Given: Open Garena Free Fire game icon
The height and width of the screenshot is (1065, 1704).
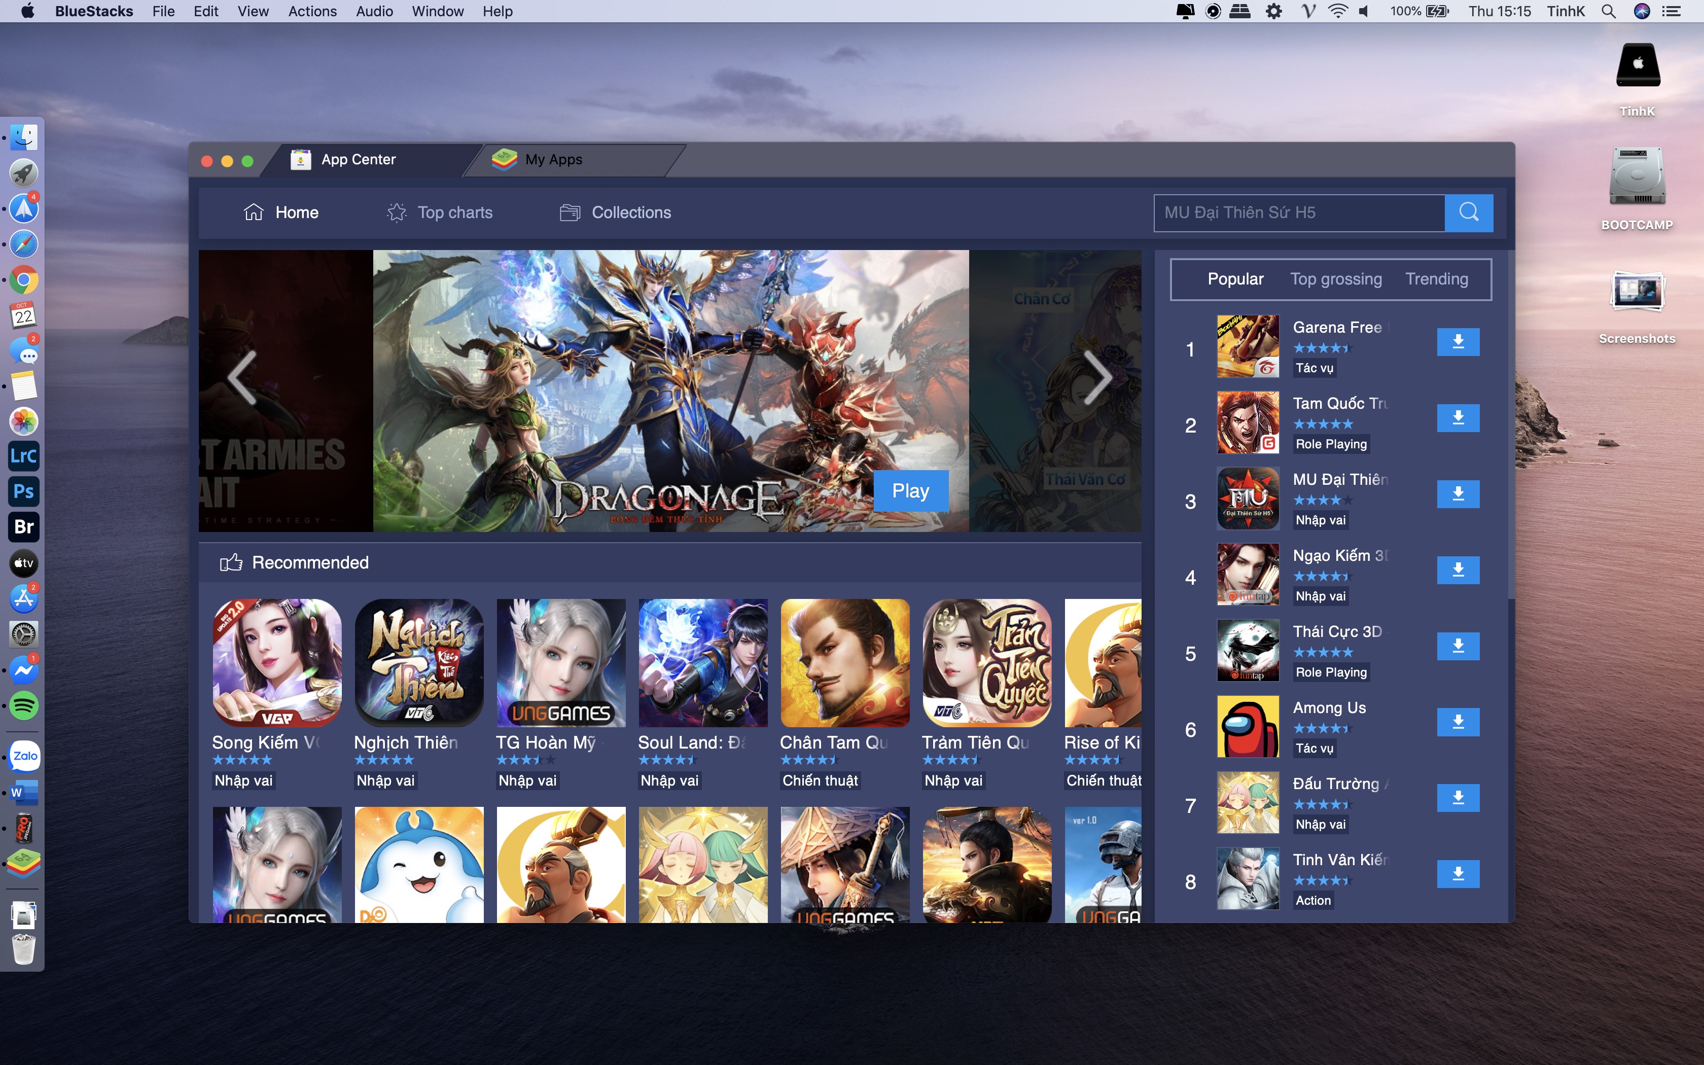Looking at the screenshot, I should 1248,346.
